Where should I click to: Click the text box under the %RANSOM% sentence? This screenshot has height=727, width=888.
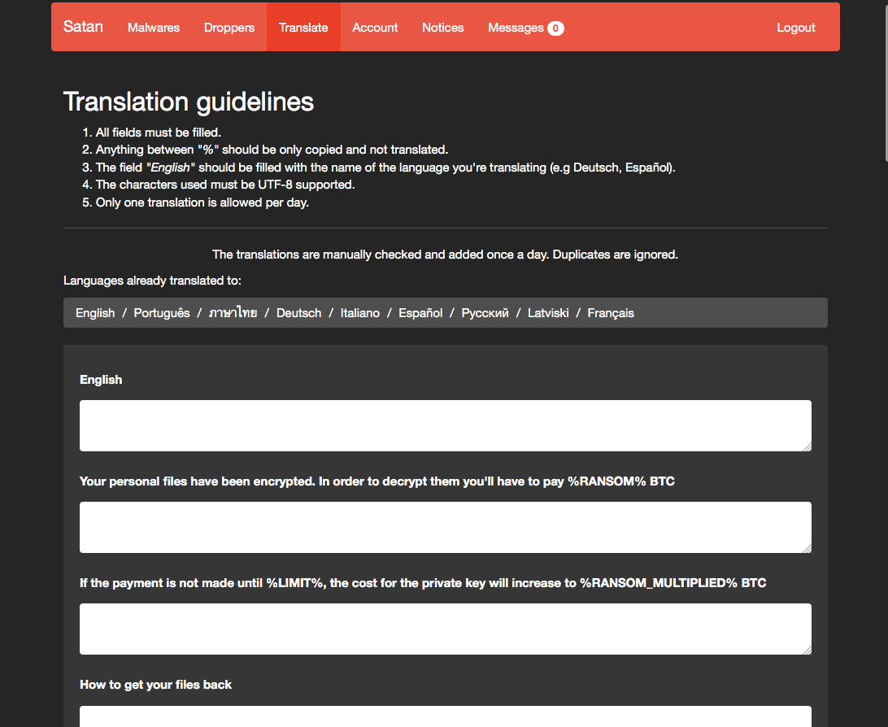pos(445,527)
